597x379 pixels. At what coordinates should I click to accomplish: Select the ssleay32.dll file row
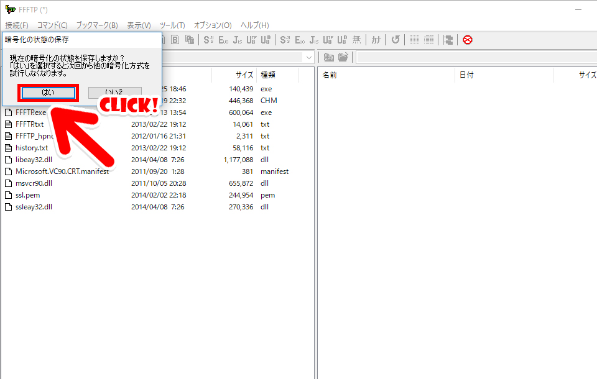coord(157,207)
